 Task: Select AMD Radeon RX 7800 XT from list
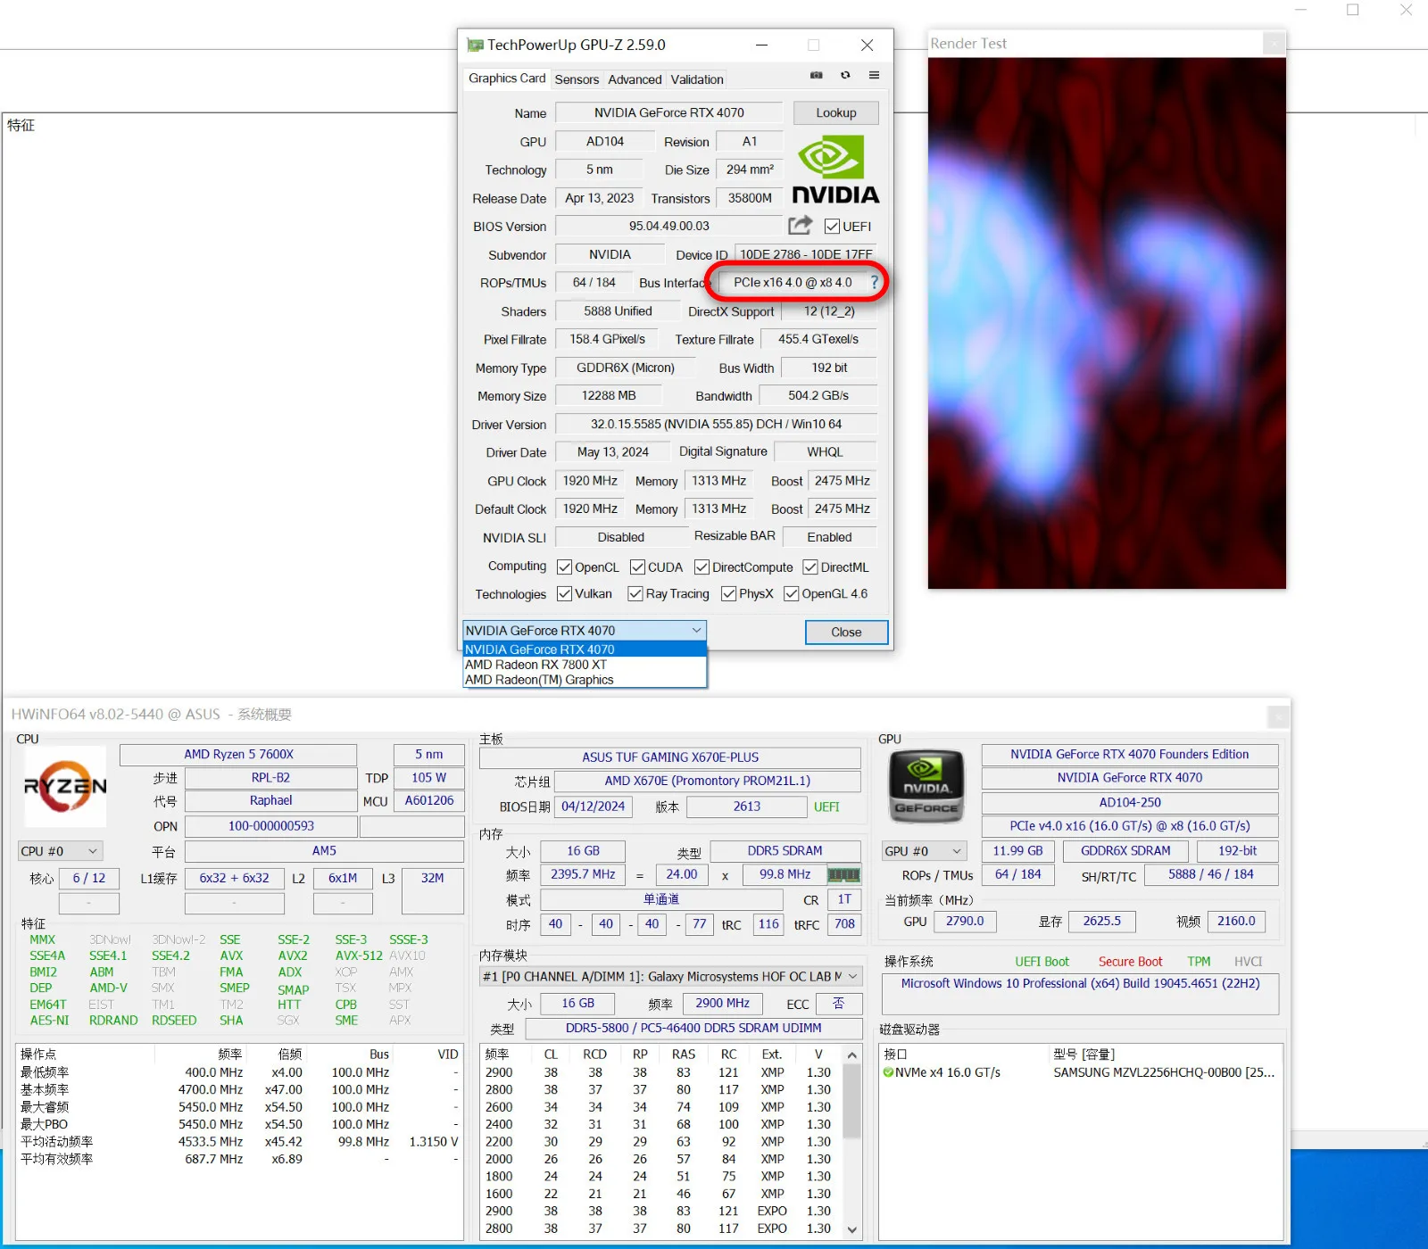click(535, 665)
